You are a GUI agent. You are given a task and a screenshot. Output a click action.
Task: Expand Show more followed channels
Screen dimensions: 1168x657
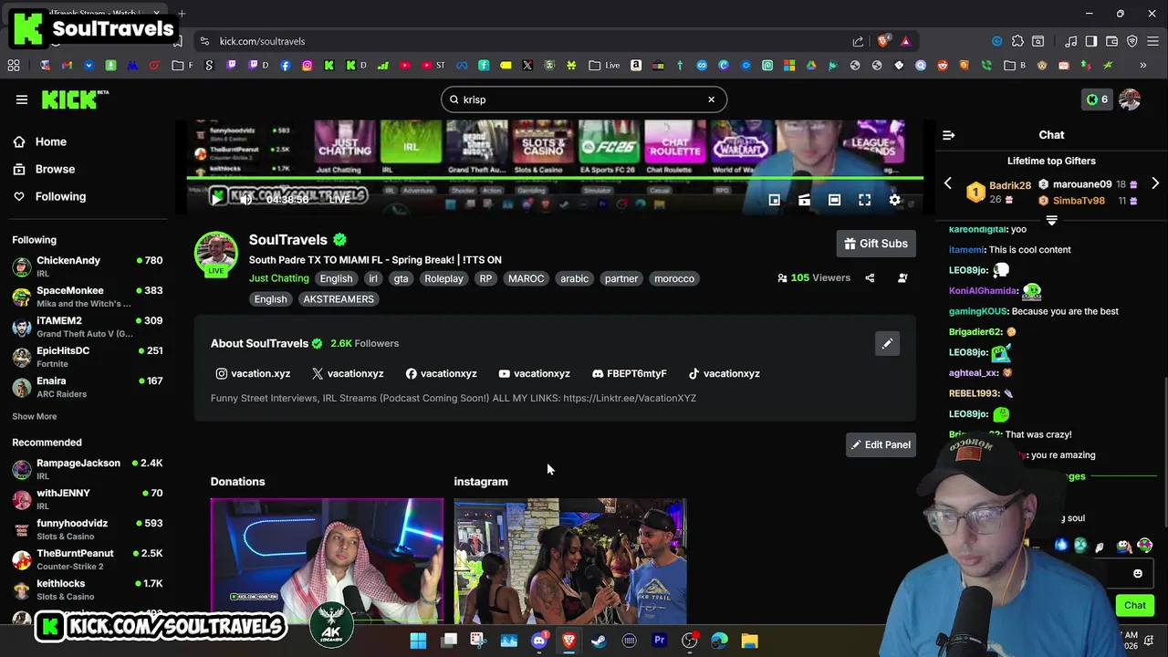(x=34, y=416)
